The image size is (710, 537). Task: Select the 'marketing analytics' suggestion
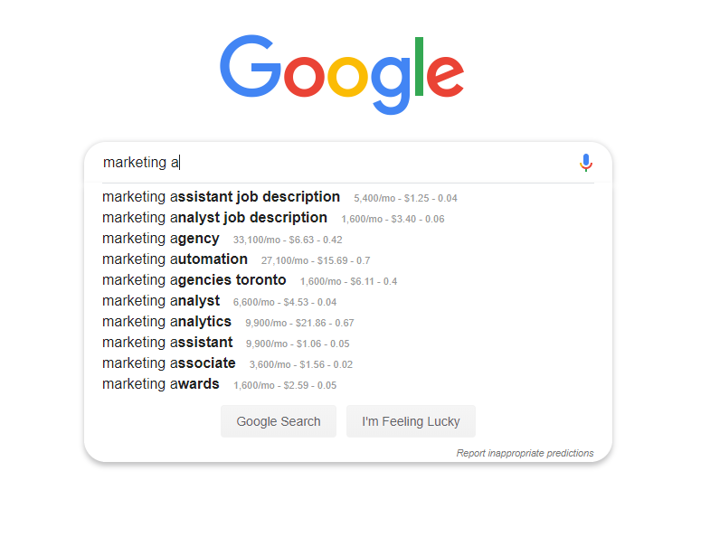tap(166, 322)
